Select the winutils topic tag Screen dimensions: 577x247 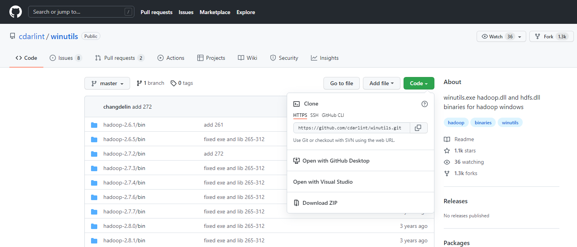[x=510, y=123]
